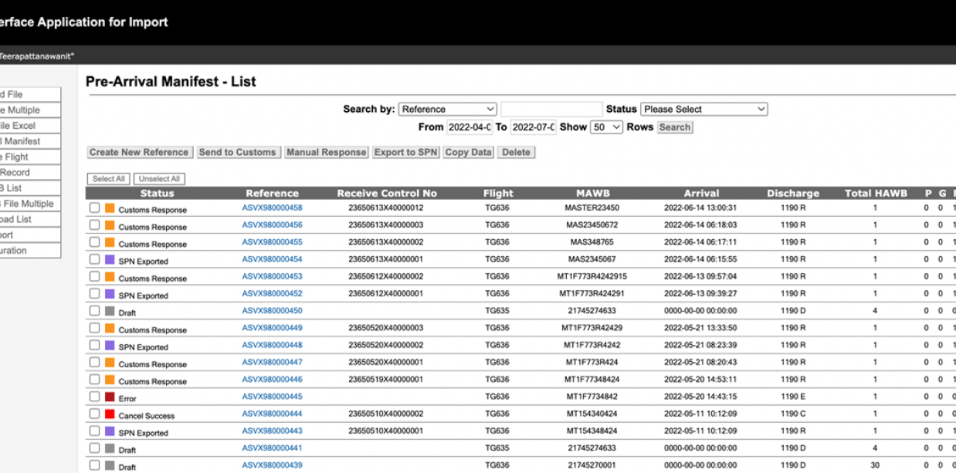Screen dimensions: 956x473
Task: Click the gray Draft icon for ASVX980000450
Action: click(x=110, y=312)
